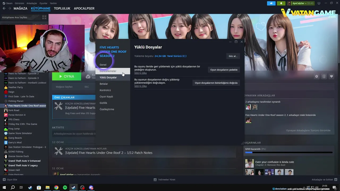Open the DLC link
340x191 pixels.
pos(87,87)
